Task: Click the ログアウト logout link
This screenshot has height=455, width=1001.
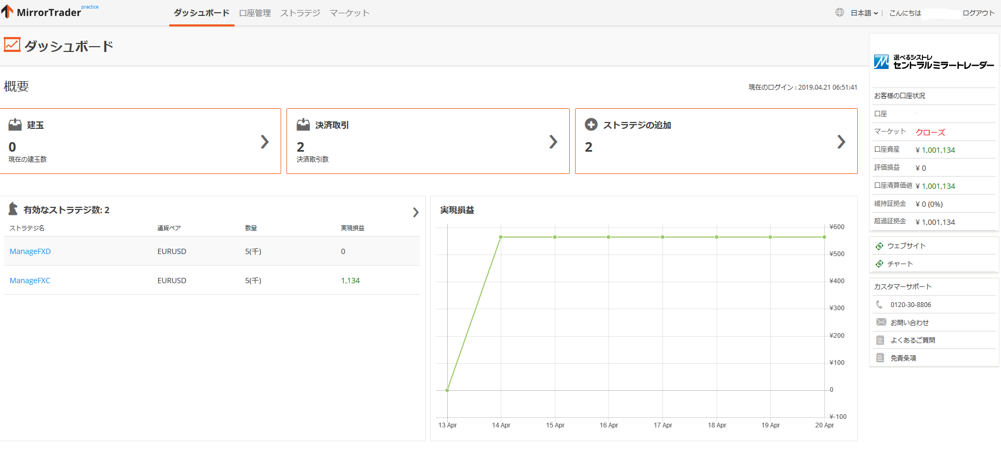Action: click(x=978, y=13)
